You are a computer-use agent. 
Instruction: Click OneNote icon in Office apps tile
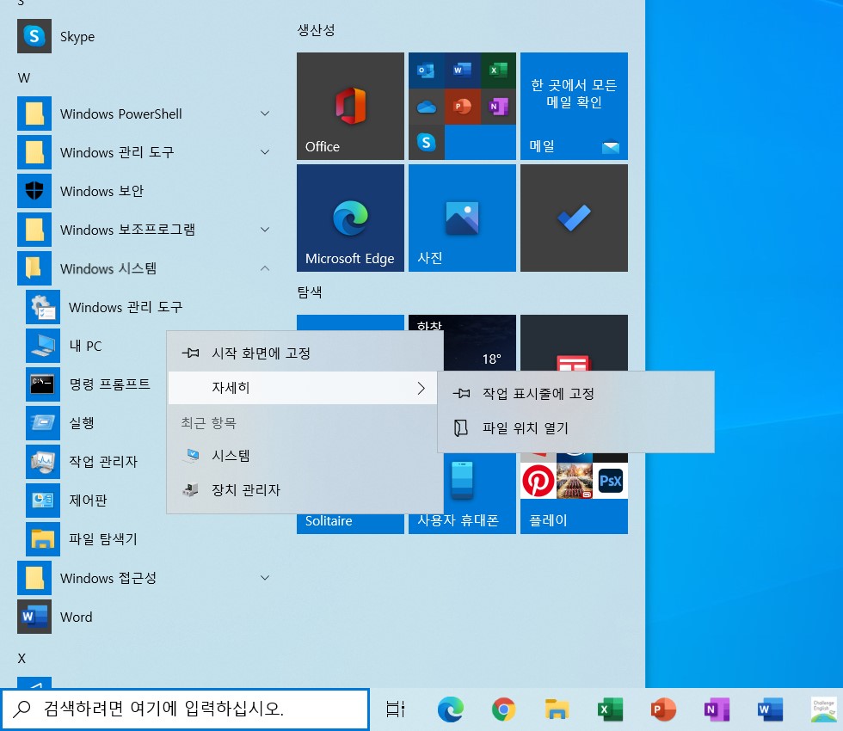point(498,107)
